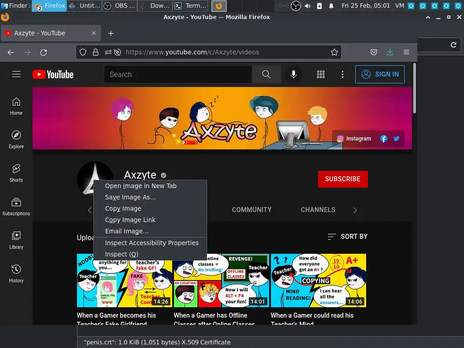Click the YouTube search magnifier button
This screenshot has height=348, width=464.
point(266,74)
